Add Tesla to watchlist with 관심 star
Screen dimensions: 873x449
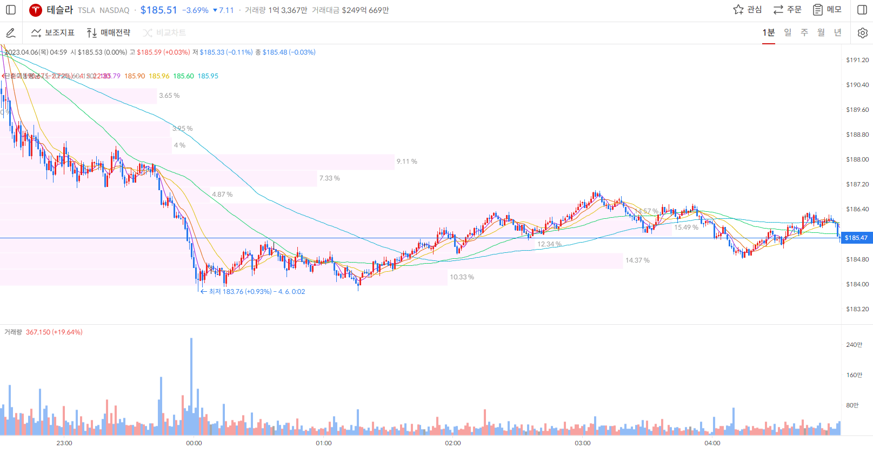coord(748,10)
